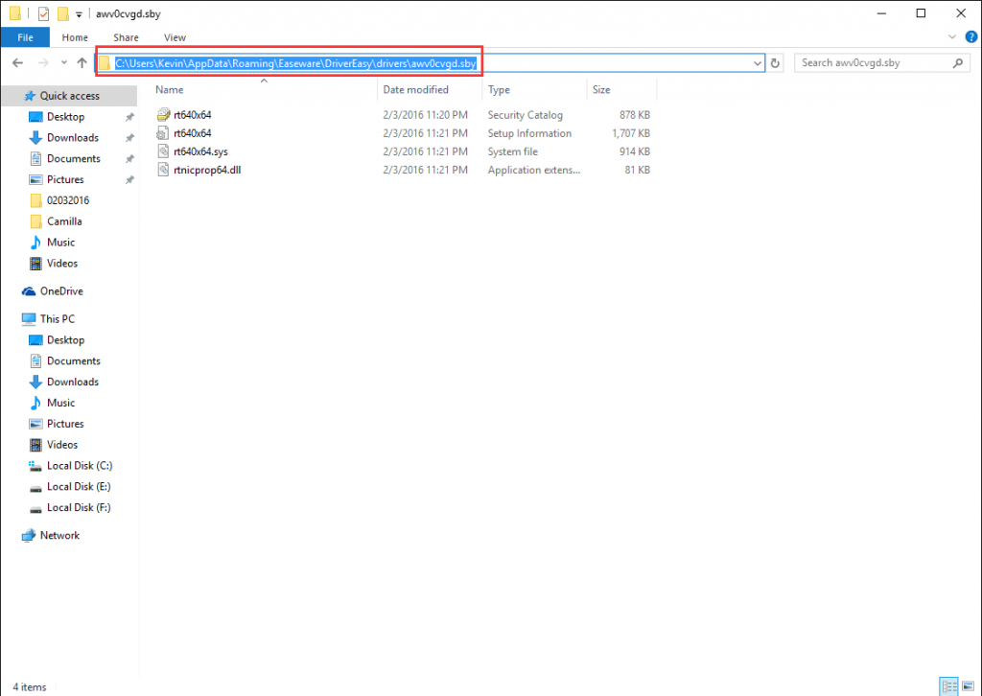Open Help via the blue question mark icon
982x696 pixels.
tap(971, 37)
